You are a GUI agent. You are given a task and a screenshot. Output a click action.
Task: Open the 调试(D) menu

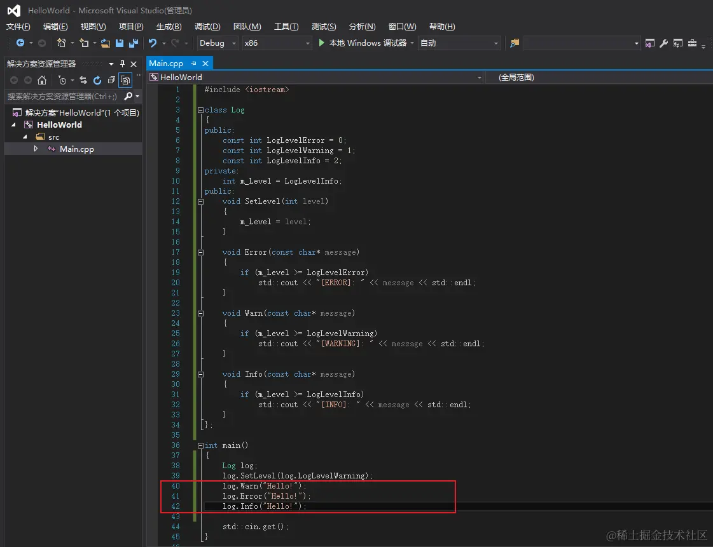(x=207, y=27)
